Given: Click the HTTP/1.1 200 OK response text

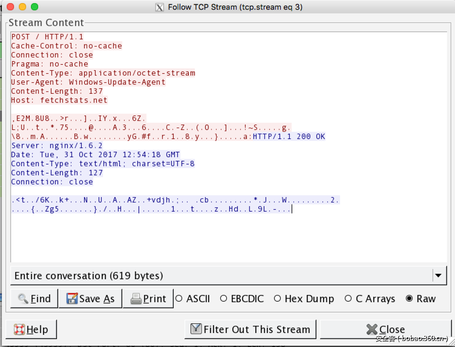Looking at the screenshot, I should [289, 137].
